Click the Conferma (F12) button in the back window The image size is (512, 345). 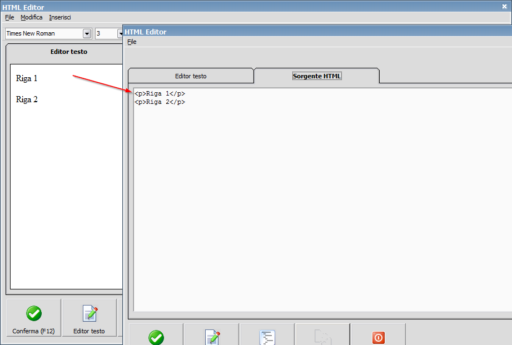click(x=33, y=318)
